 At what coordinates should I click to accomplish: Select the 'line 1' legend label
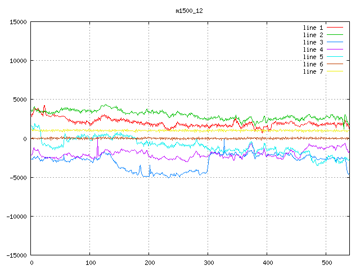coord(313,28)
